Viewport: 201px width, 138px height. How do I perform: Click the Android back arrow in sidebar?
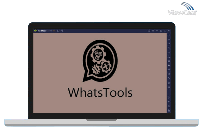pyautogui.click(x=169, y=102)
